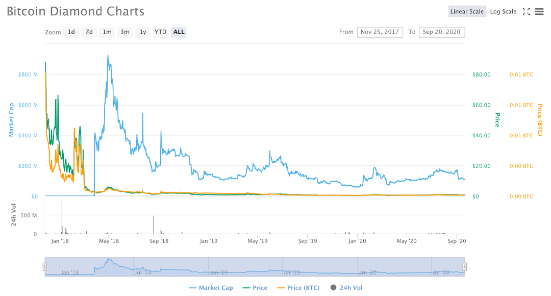Switch to Linear Scale

click(467, 12)
